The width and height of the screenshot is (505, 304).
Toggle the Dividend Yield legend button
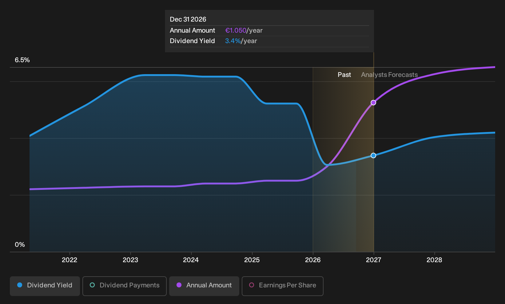(x=45, y=286)
